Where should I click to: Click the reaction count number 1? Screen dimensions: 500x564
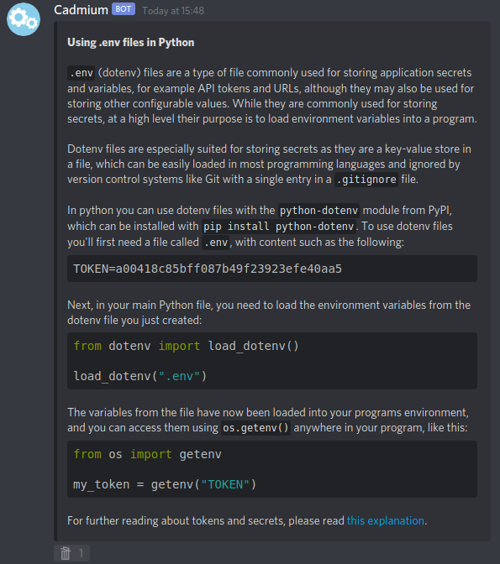click(x=81, y=553)
